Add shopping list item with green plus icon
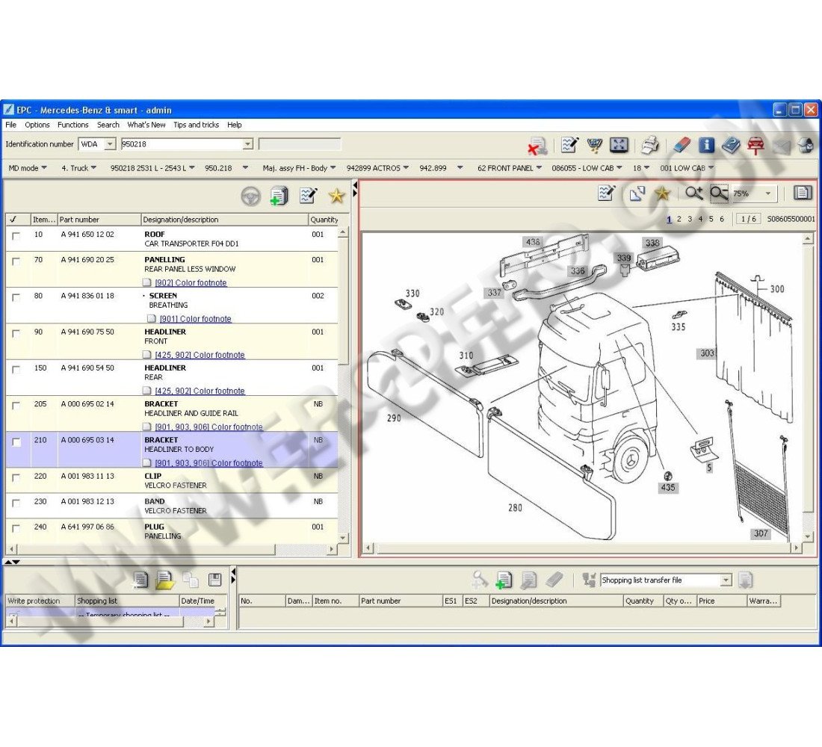The width and height of the screenshot is (822, 747). coord(504,580)
